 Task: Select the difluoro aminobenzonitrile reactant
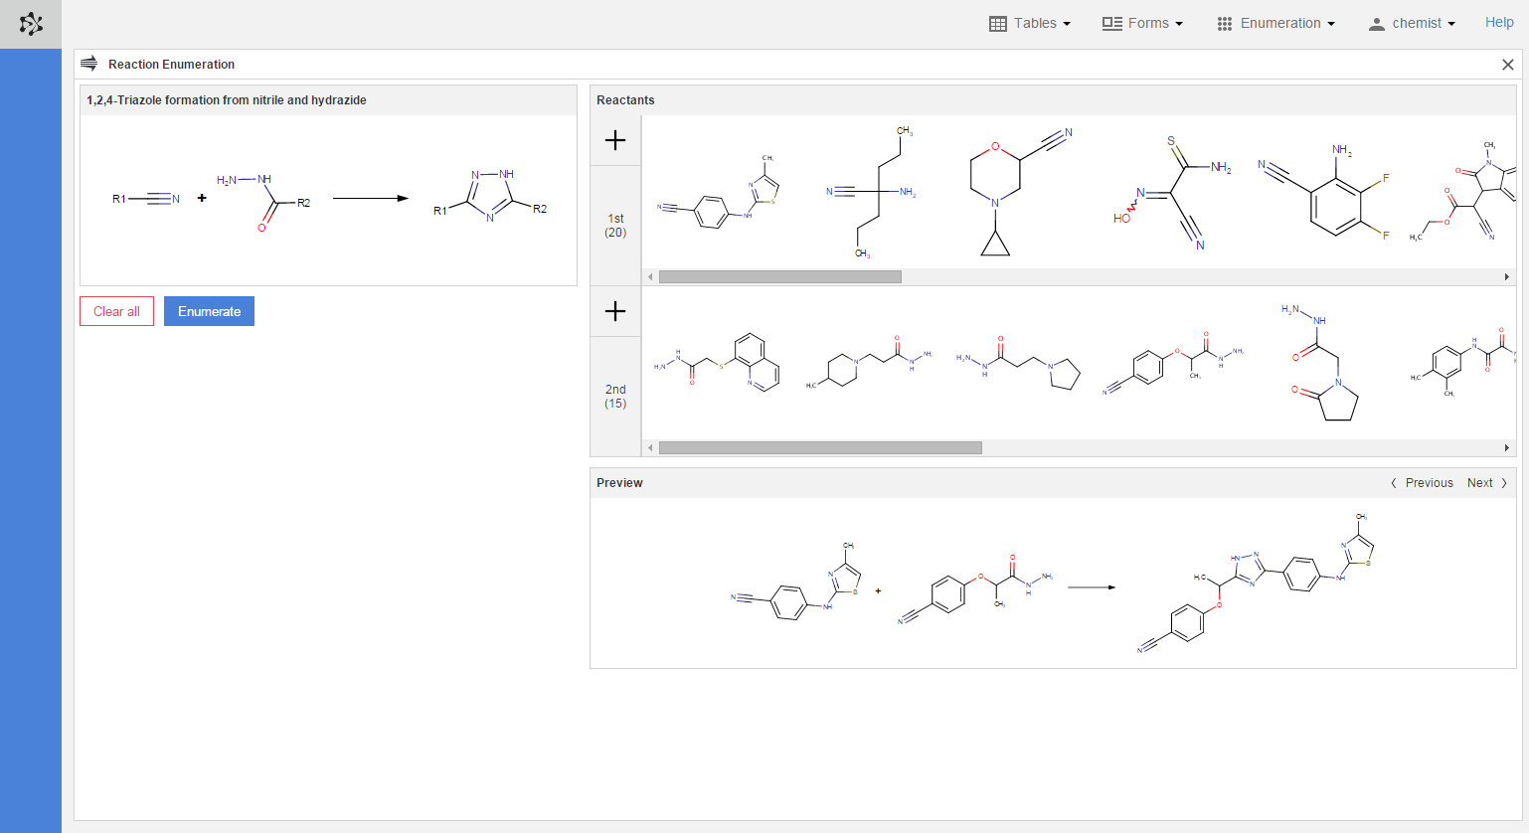pos(1324,190)
